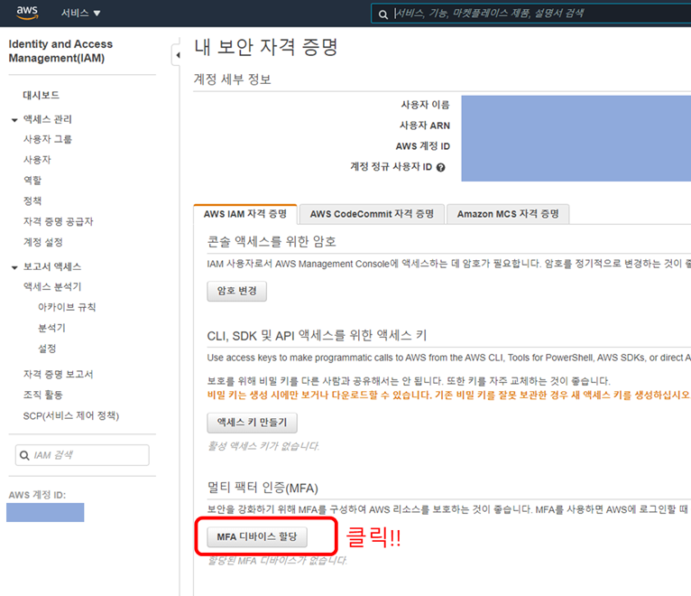Open 대시보드 in the sidebar
691x596 pixels.
(x=41, y=95)
